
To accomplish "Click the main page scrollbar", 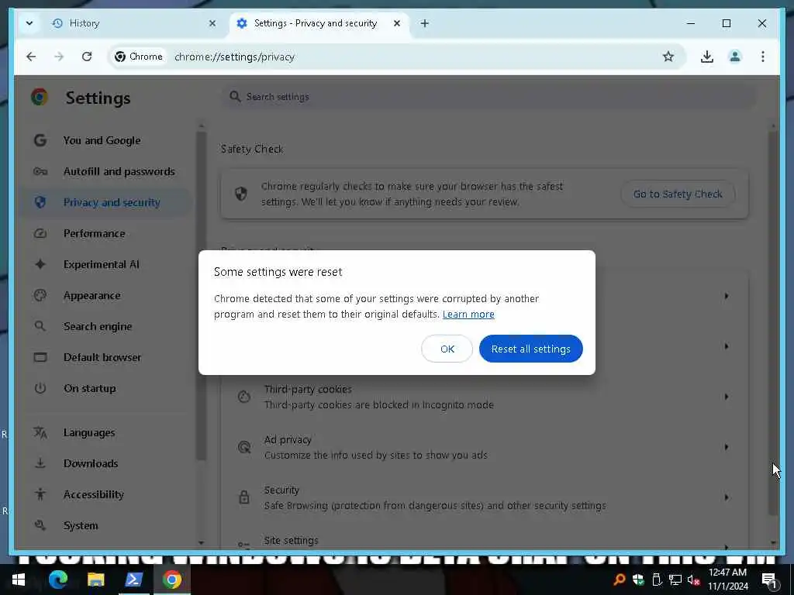I will (773, 323).
